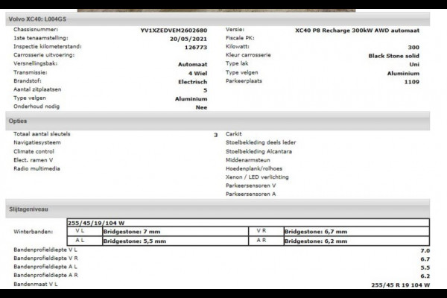Select the Parkeerplaats number 1109

tap(421, 82)
